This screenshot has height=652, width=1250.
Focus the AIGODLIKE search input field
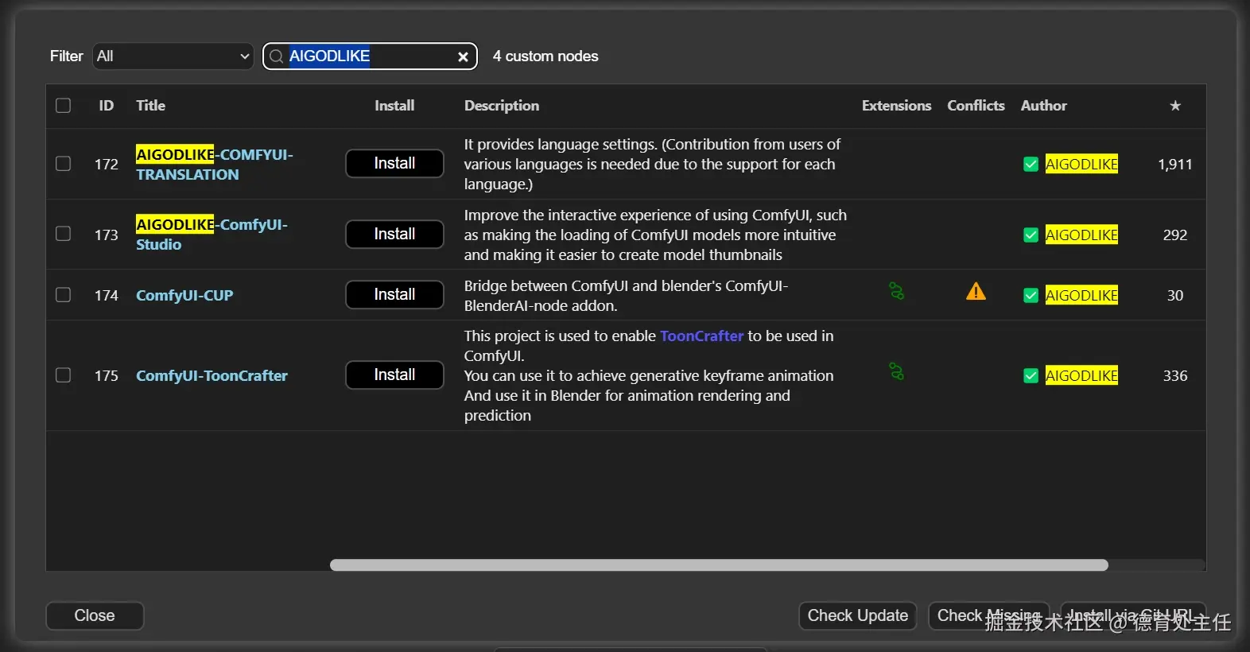click(370, 56)
